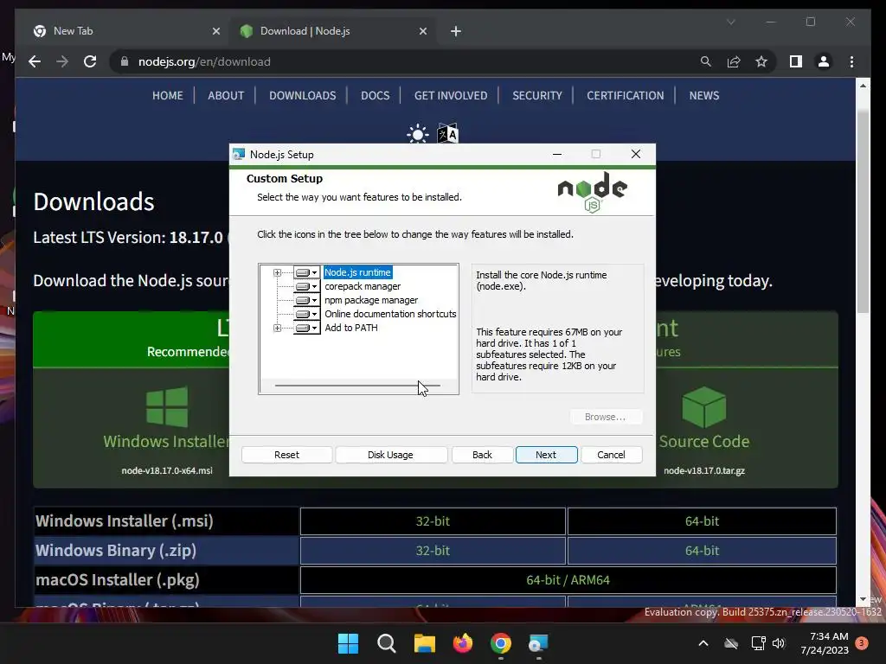This screenshot has width=886, height=664.
Task: Go forward in Chrome browser
Action: [x=62, y=61]
